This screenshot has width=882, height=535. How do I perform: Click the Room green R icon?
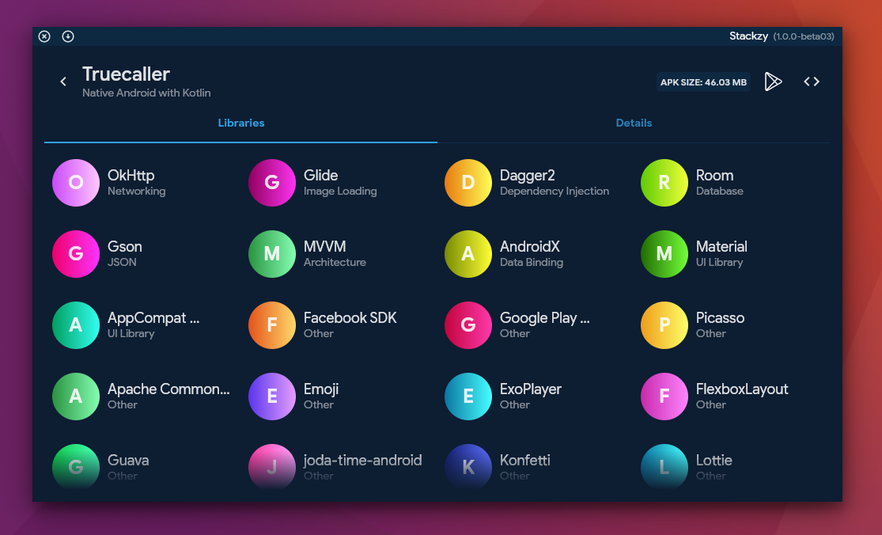coord(664,183)
